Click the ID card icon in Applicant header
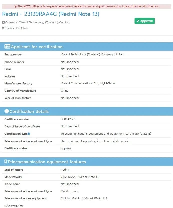 (x=7, y=47)
